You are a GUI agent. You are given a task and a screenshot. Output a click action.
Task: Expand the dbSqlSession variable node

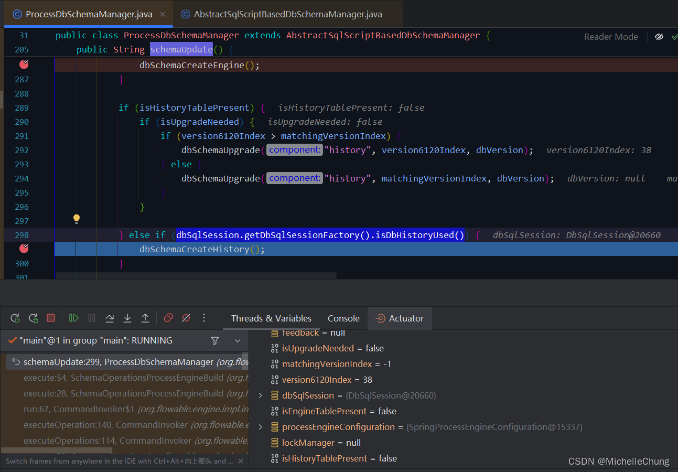(261, 395)
